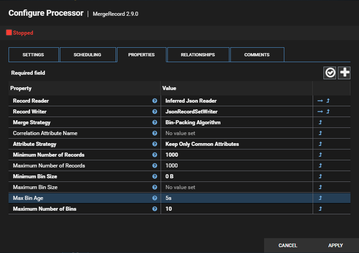Edit Correlation Attribute Name empty value

[x=237, y=133]
